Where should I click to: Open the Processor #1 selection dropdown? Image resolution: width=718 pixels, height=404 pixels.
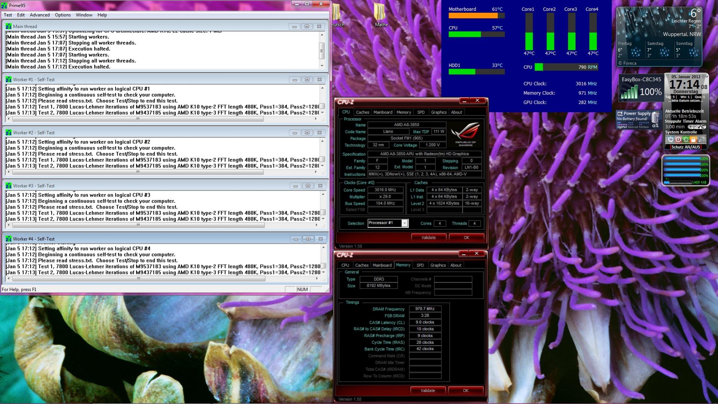pyautogui.click(x=404, y=223)
